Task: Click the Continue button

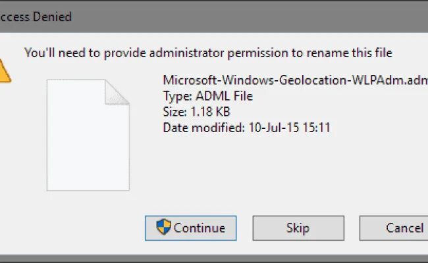Action: click(191, 228)
